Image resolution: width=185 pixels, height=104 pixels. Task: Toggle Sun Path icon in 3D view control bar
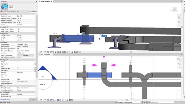pyautogui.click(x=53, y=52)
